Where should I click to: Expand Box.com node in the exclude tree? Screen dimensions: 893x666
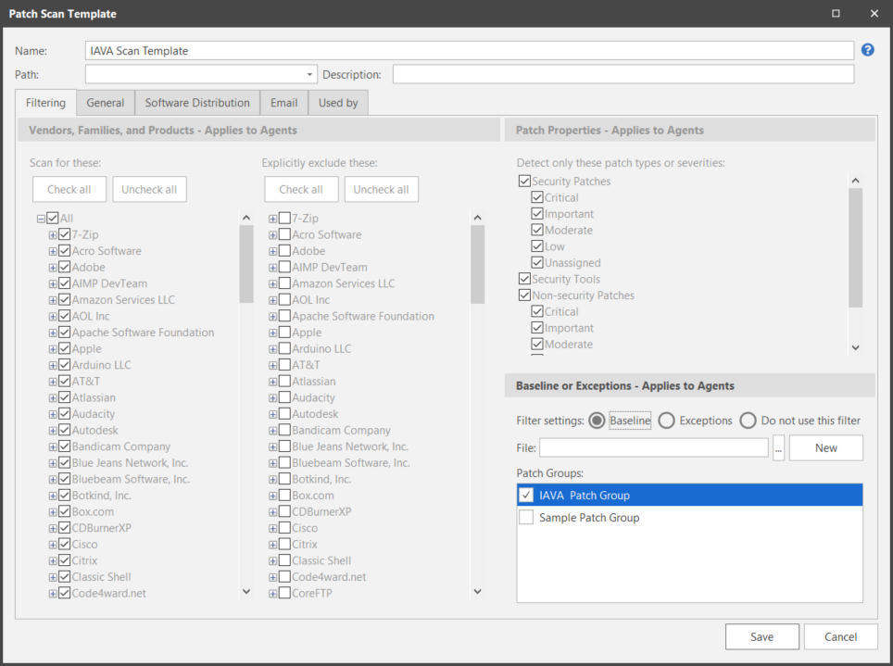272,496
